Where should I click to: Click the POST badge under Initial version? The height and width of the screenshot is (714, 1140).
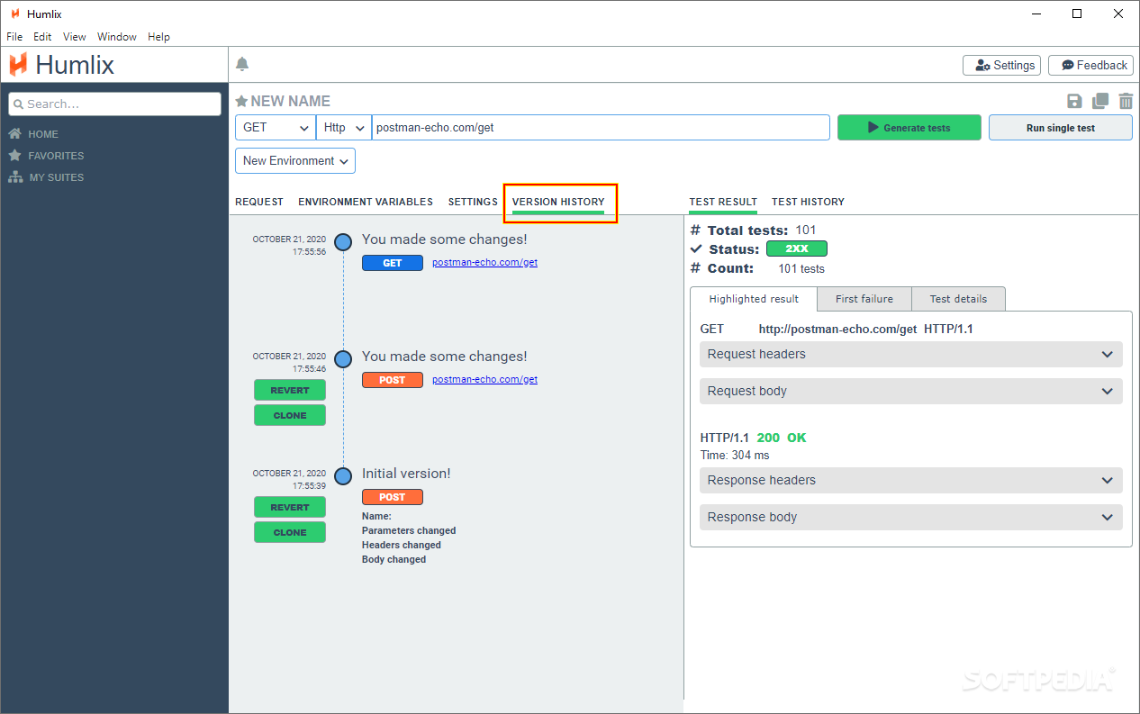coord(393,497)
